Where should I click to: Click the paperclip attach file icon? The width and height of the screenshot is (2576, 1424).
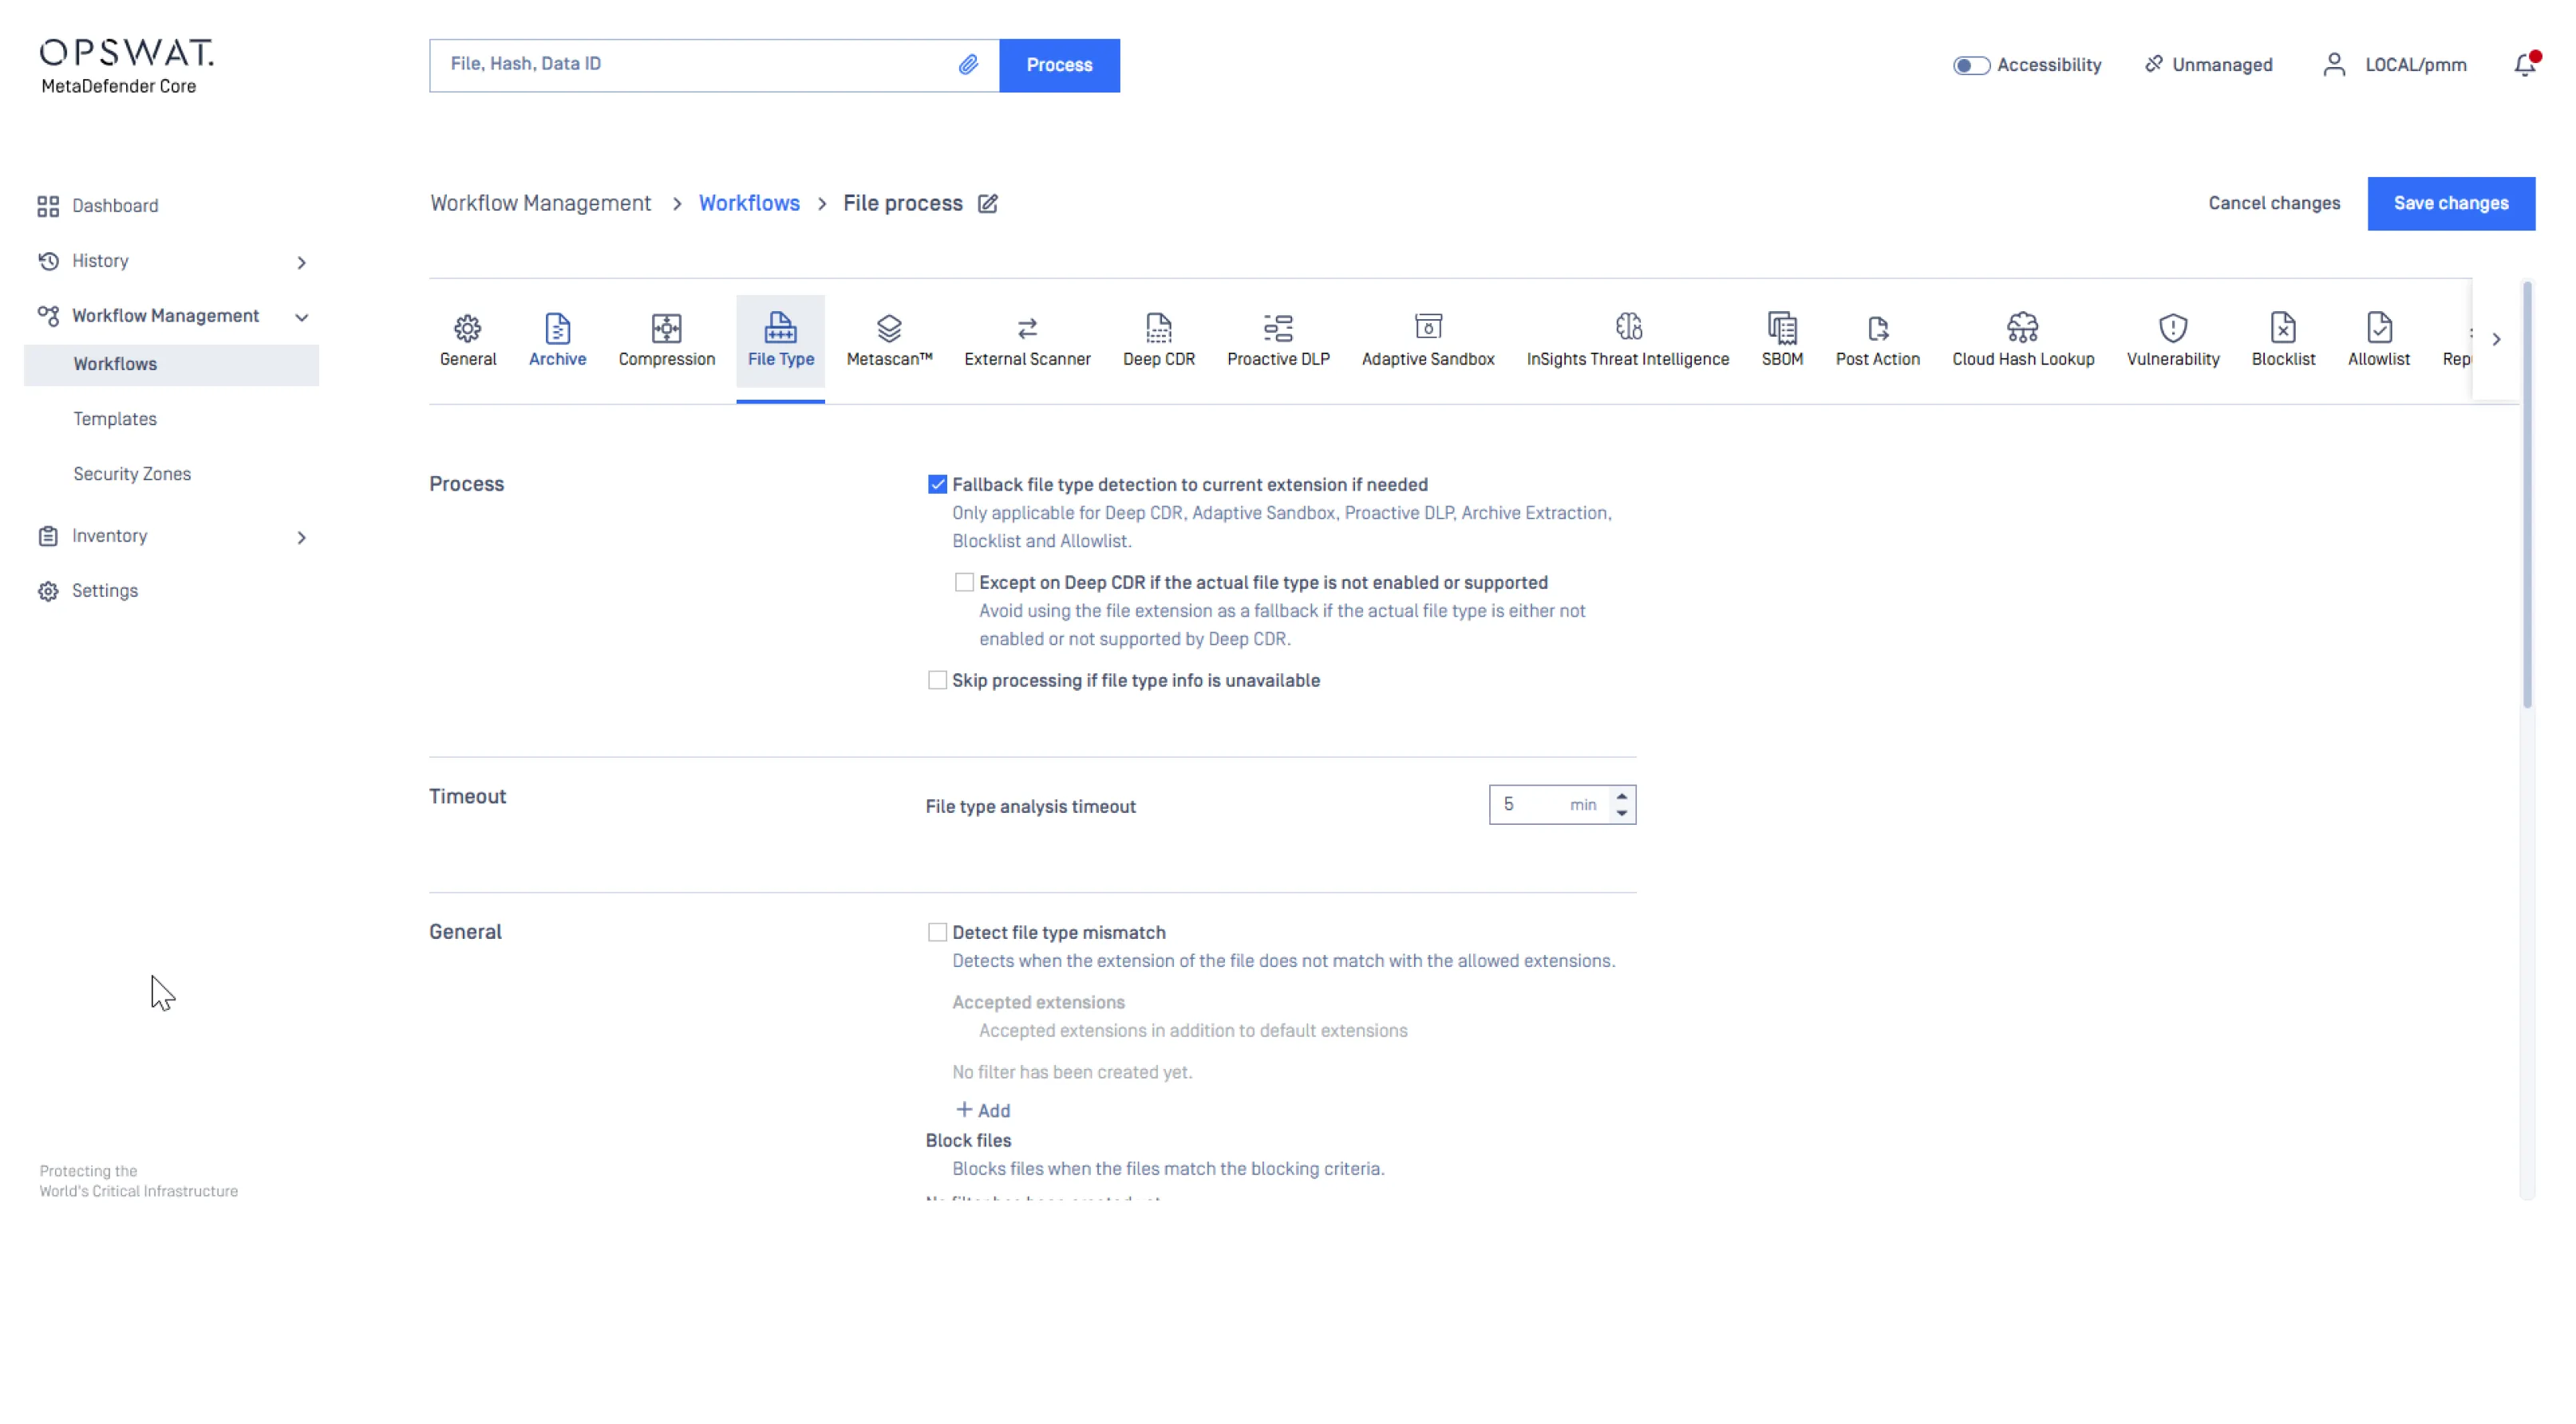967,65
